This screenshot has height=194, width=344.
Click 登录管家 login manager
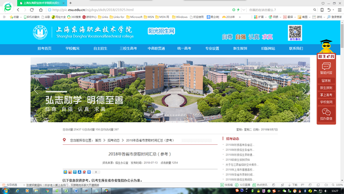334,17
